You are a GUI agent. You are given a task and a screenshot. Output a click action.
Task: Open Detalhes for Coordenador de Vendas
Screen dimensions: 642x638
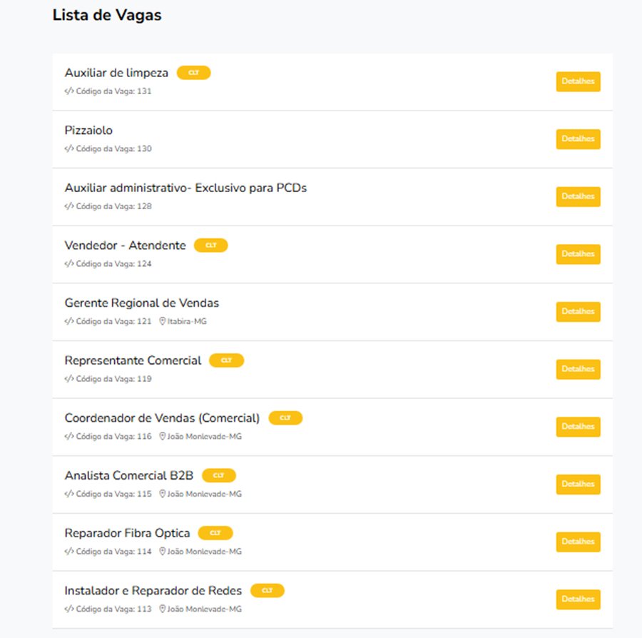(x=578, y=427)
